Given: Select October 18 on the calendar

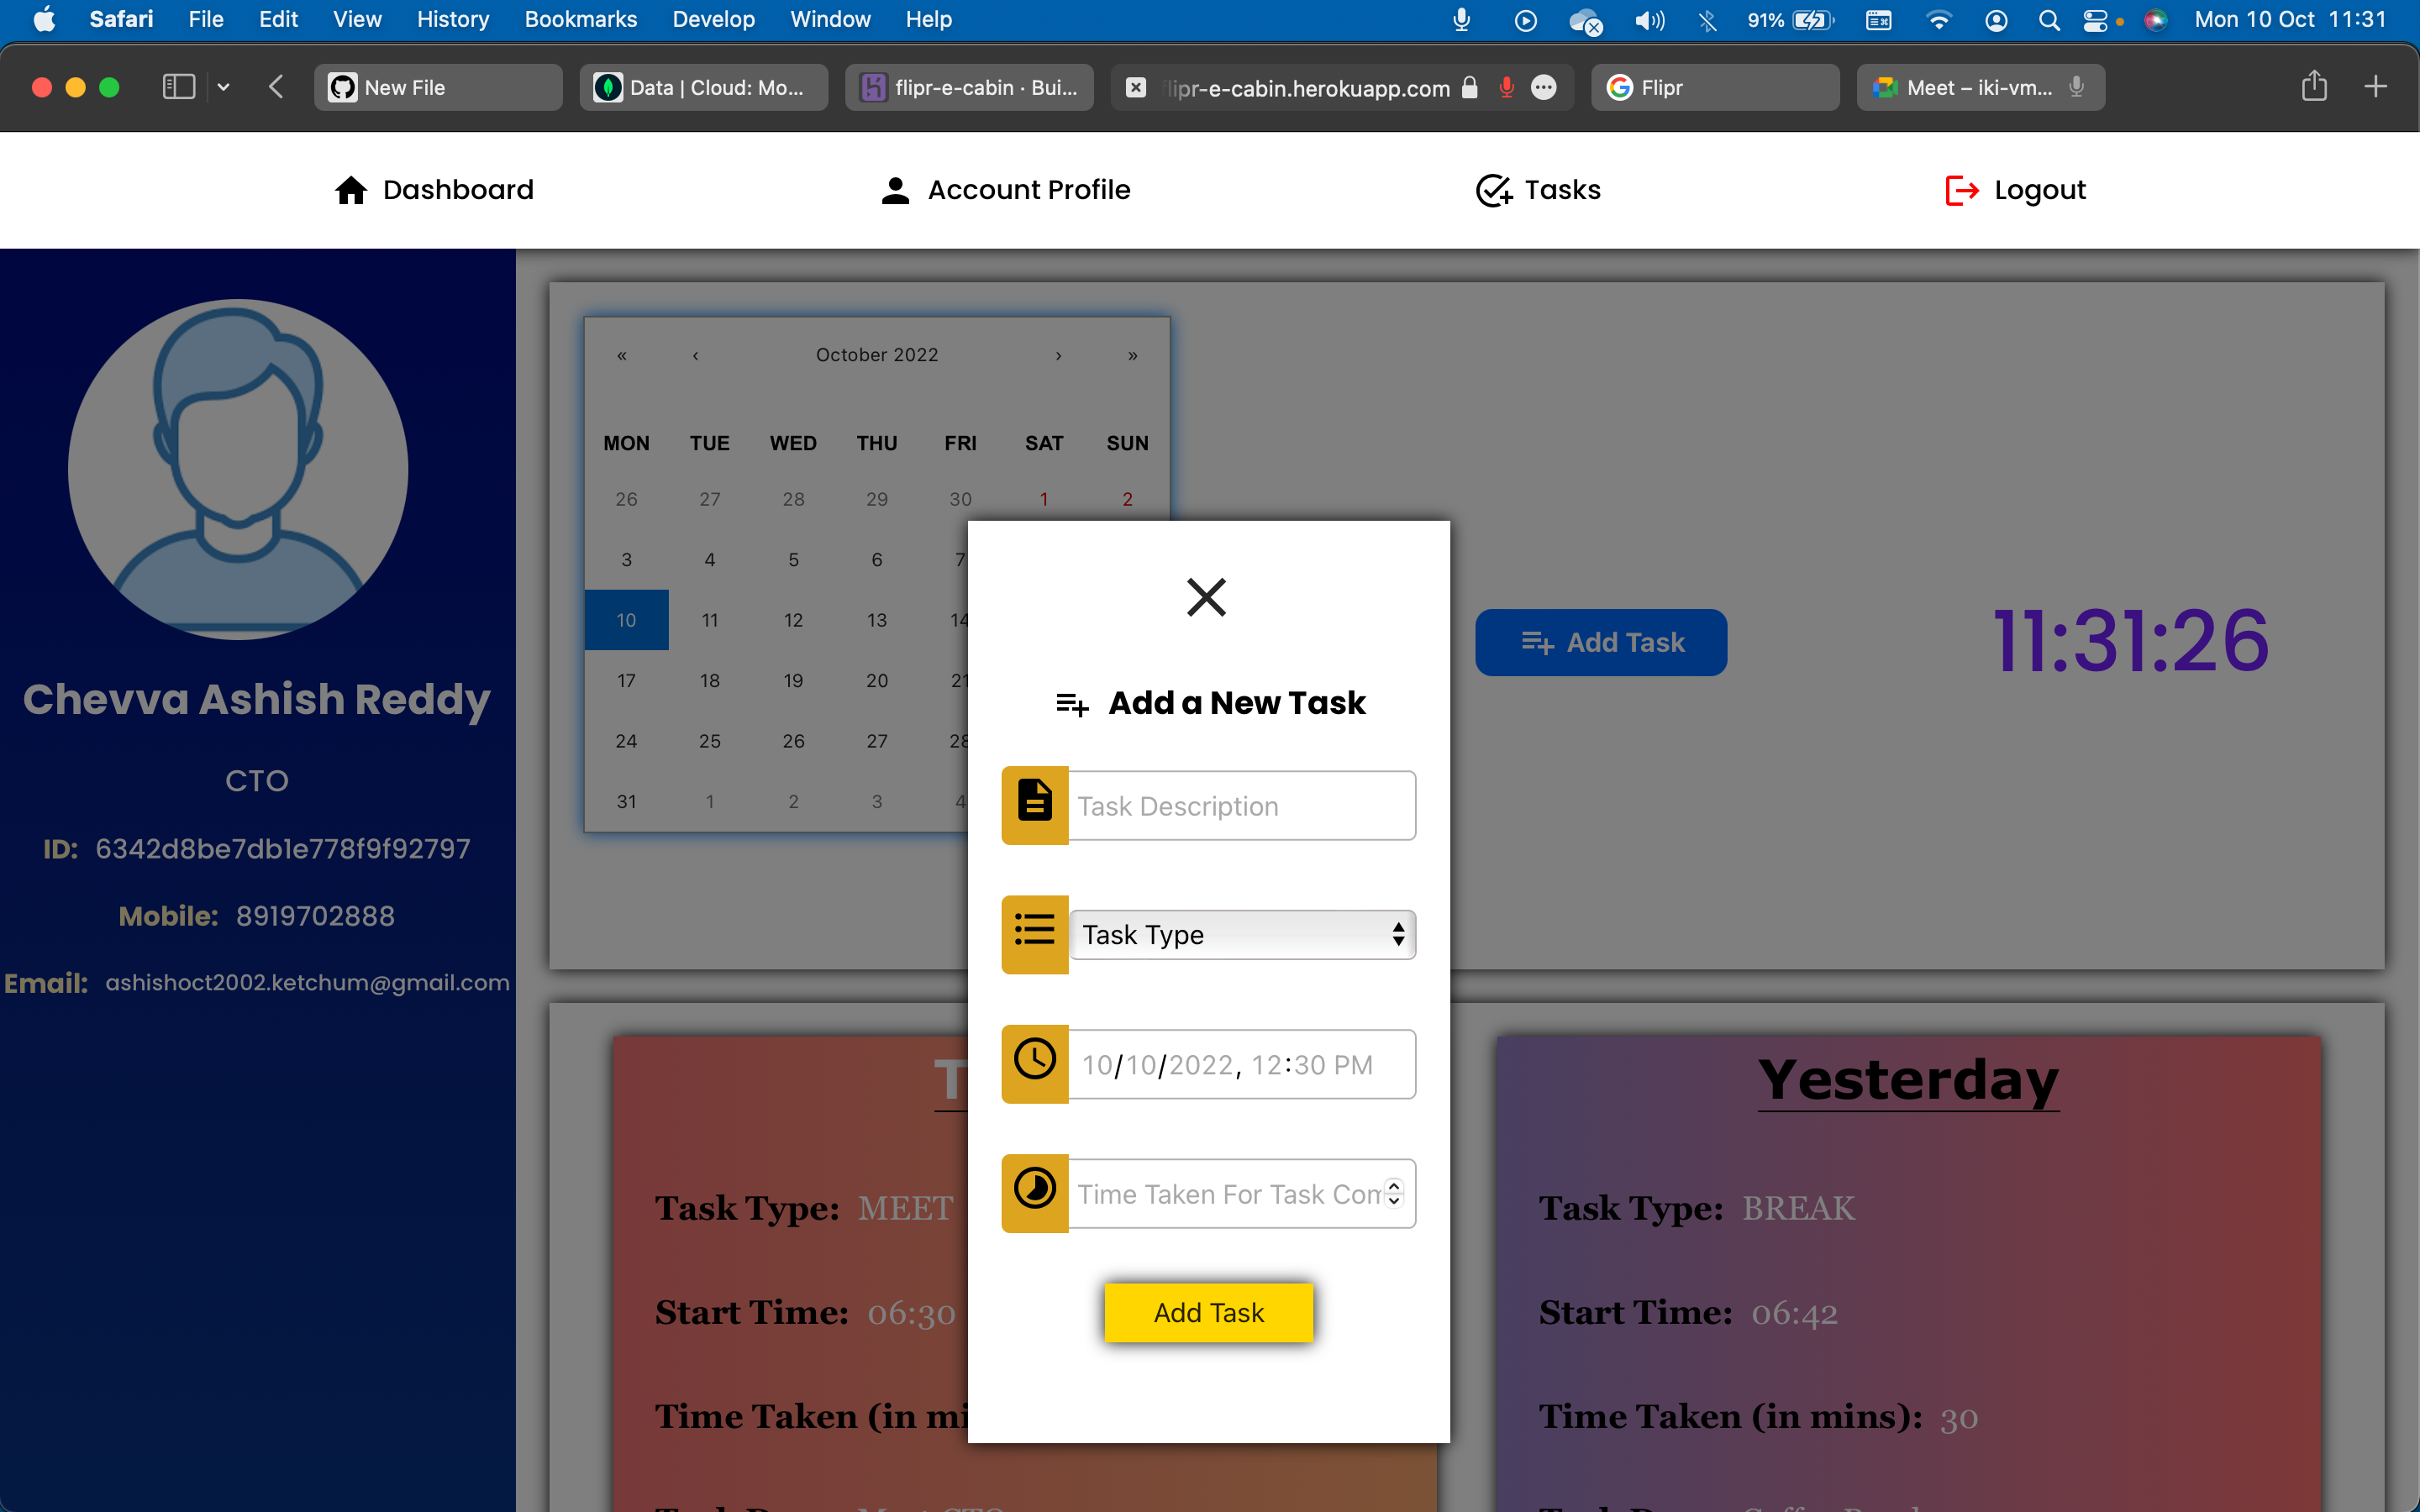Looking at the screenshot, I should pos(709,680).
